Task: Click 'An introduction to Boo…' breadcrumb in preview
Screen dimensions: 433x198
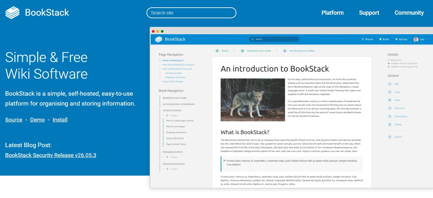Action: [x=303, y=51]
